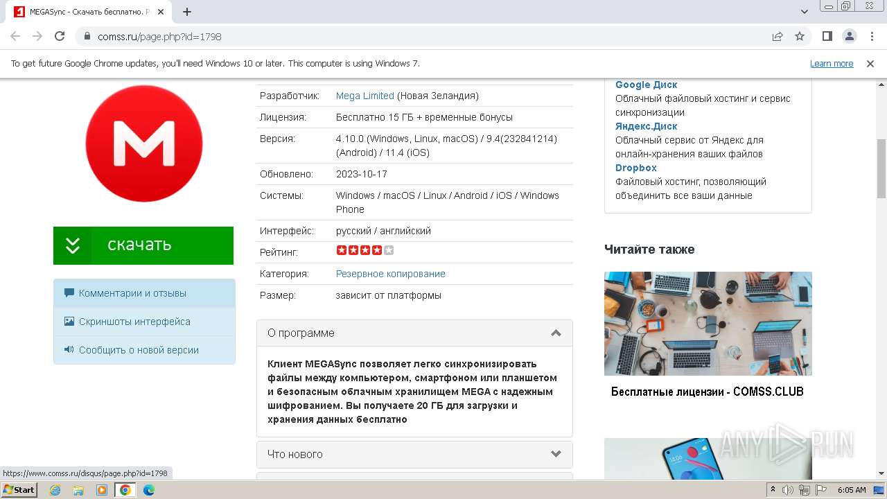Toggle the Chrome side panel

tap(827, 36)
